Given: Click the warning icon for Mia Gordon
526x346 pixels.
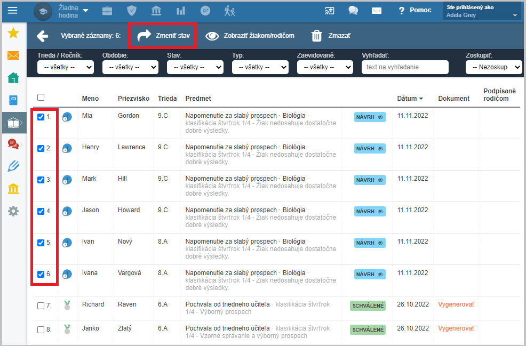Looking at the screenshot, I should click(x=67, y=117).
